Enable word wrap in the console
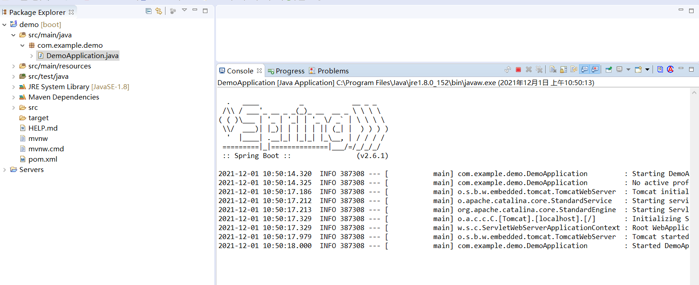Screen dimensions: 699x285 click(574, 69)
